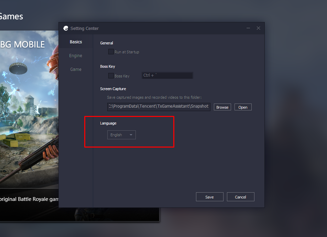Close the Setting Center dialog

tap(258, 28)
